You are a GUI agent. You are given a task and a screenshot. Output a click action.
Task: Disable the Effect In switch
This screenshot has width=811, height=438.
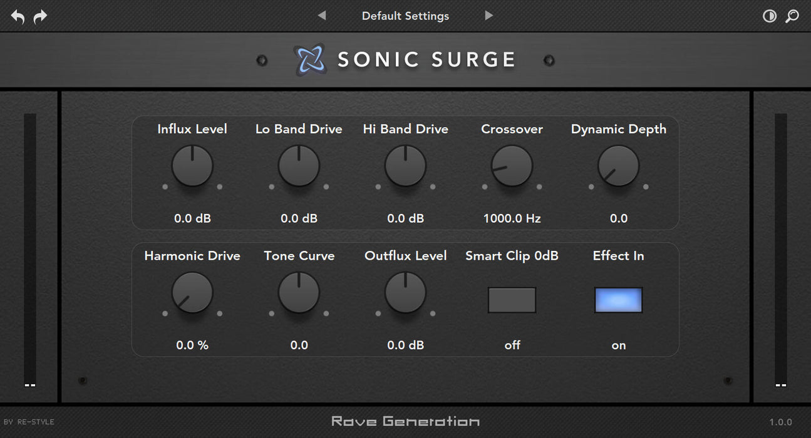pos(618,300)
